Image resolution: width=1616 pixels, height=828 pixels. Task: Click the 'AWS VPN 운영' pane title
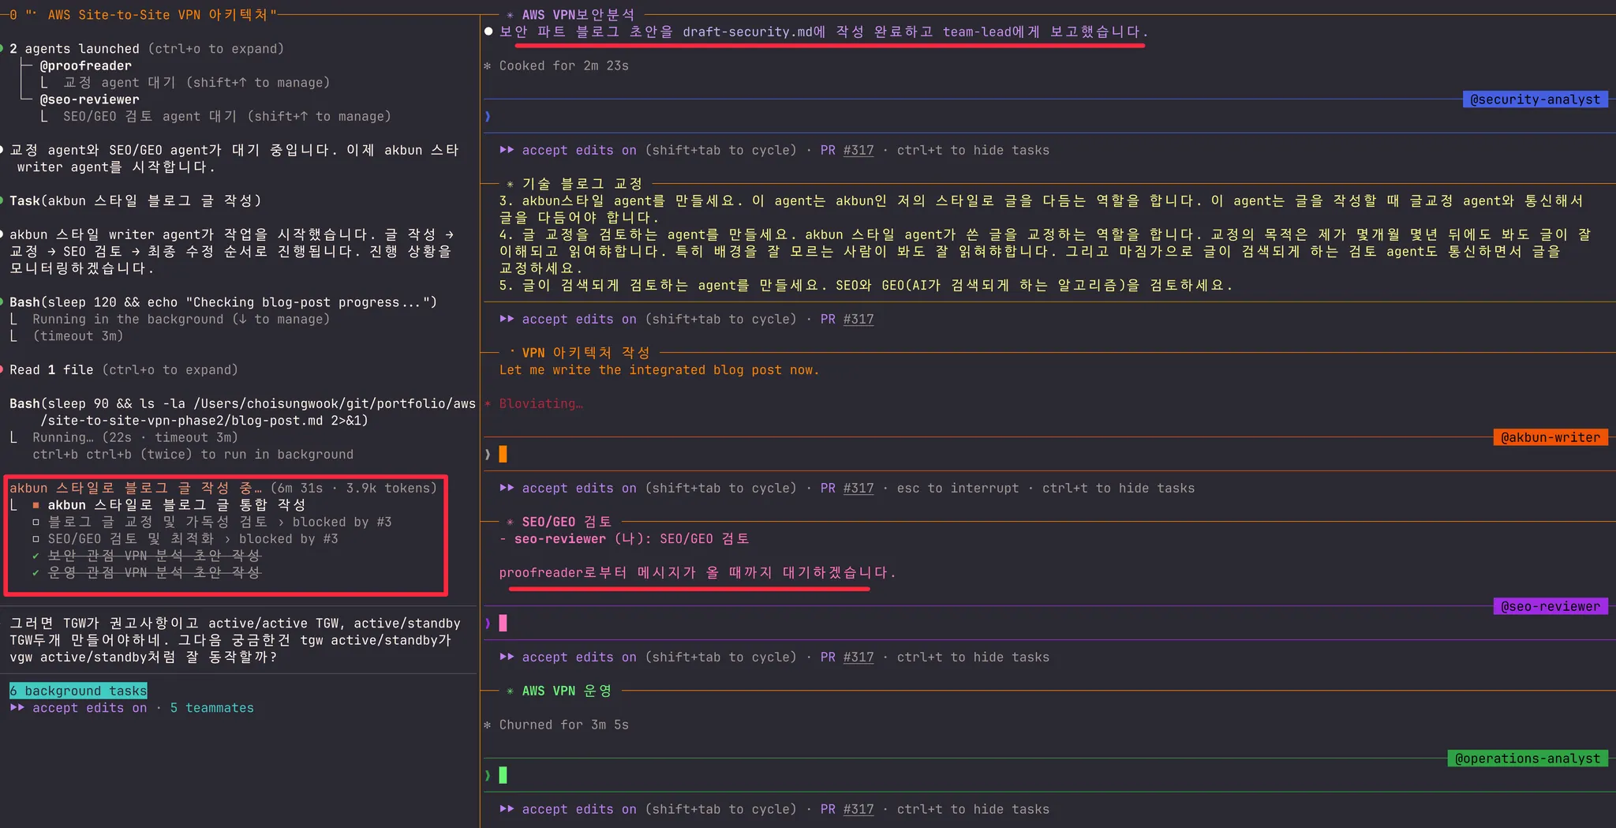point(567,691)
